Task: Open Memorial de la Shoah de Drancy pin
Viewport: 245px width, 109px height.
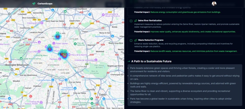Action: [103, 15]
